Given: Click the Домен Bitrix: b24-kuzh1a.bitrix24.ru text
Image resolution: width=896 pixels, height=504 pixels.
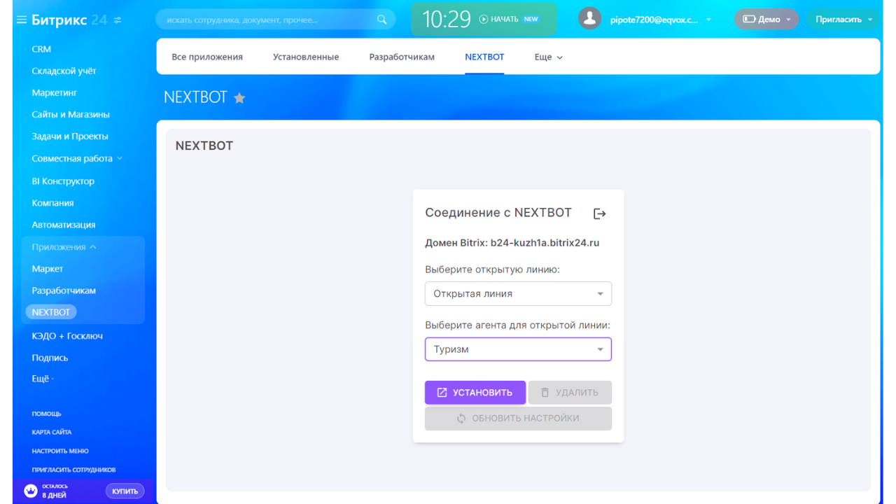Looking at the screenshot, I should tap(512, 243).
